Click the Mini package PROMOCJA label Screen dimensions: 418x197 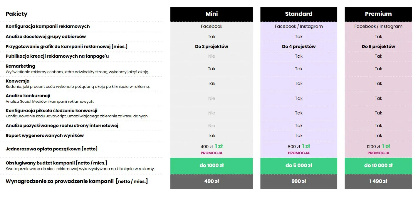click(211, 153)
